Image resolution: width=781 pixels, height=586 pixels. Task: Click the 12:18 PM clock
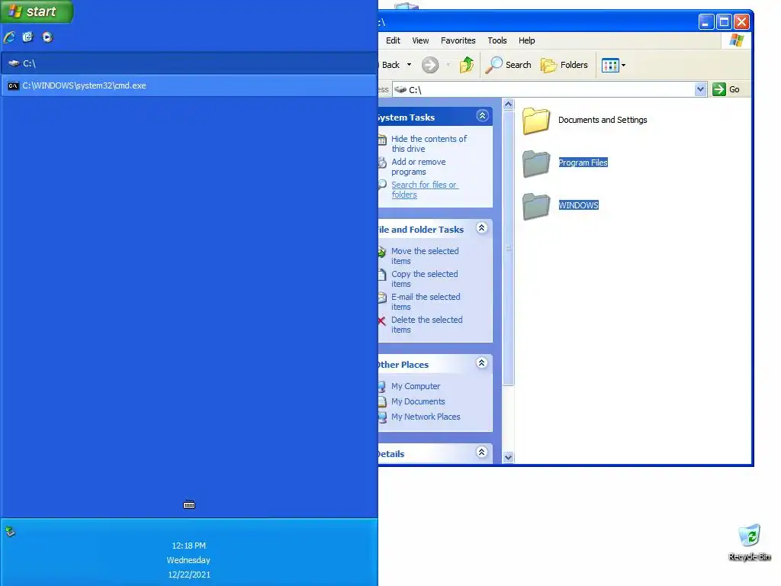tap(189, 546)
